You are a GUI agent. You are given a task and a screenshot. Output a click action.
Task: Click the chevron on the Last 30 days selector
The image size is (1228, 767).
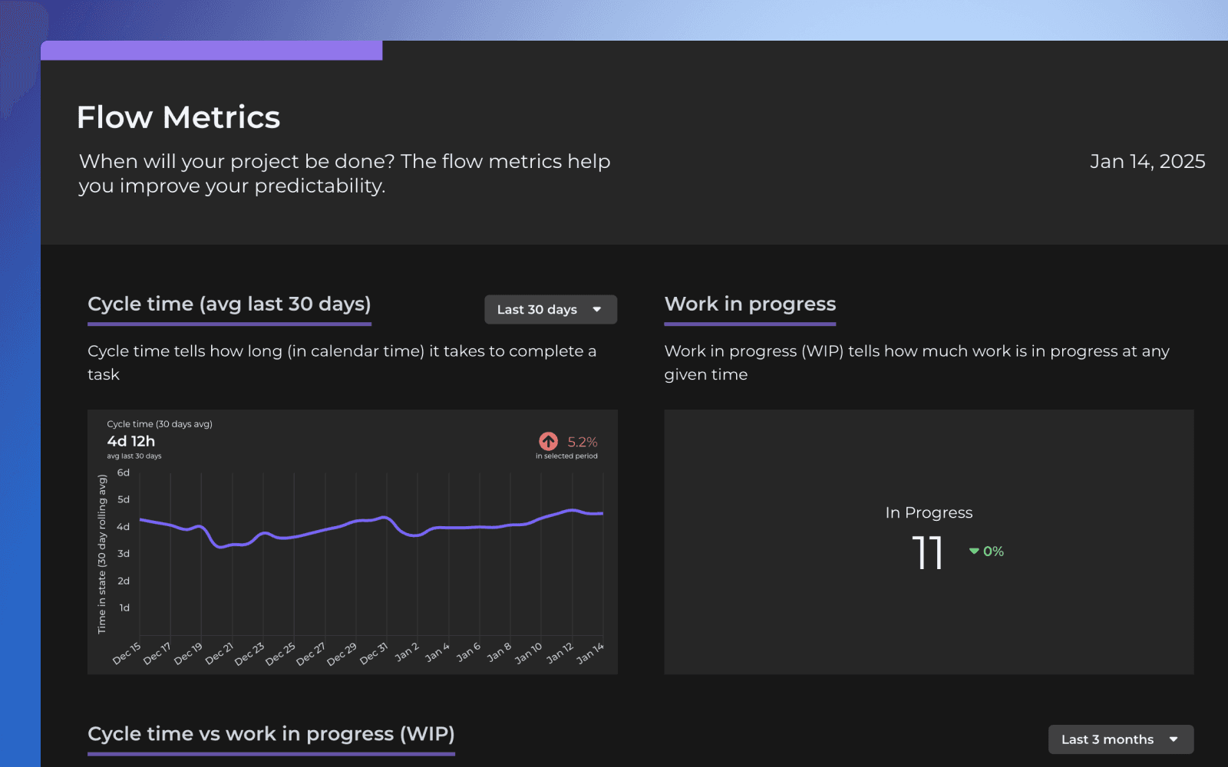597,310
